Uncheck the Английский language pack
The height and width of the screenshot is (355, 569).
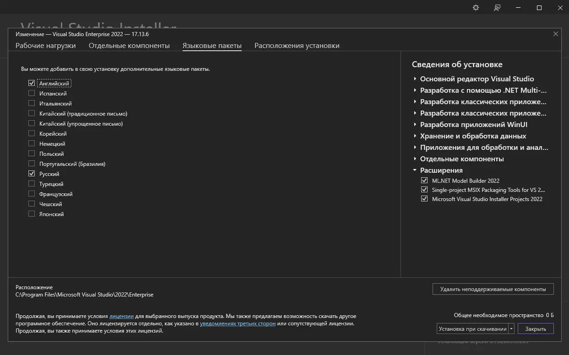point(32,83)
